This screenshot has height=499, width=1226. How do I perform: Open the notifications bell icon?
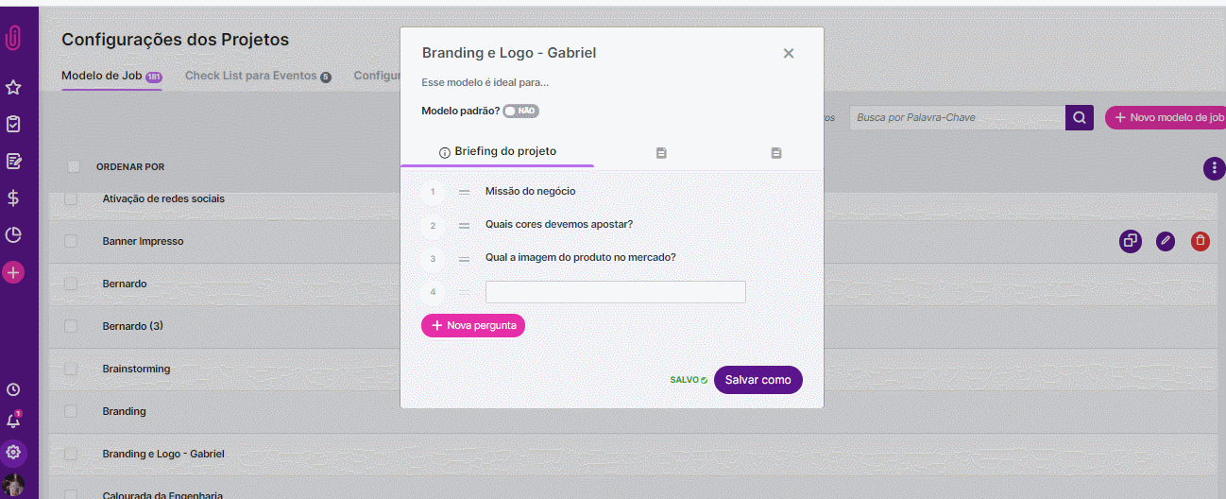(x=13, y=421)
